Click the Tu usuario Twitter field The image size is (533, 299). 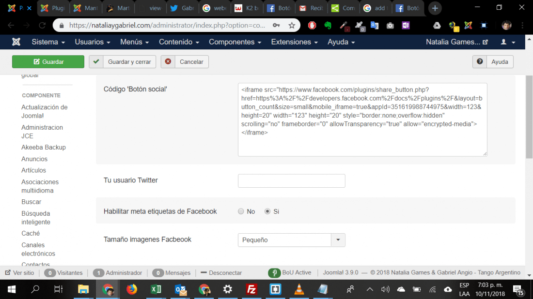(x=291, y=181)
